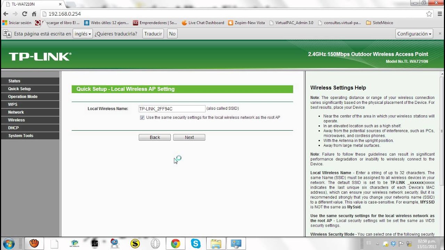Viewport: 445px width, 250px height.
Task: Open the Wireless menu item
Action: pos(30,120)
